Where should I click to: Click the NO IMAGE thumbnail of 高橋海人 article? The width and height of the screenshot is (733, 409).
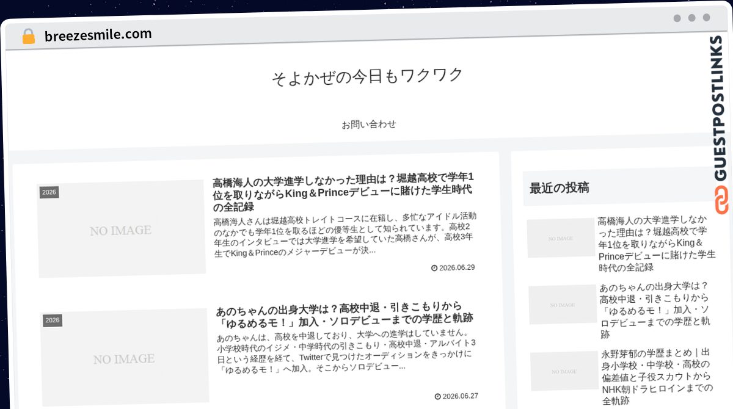122,228
